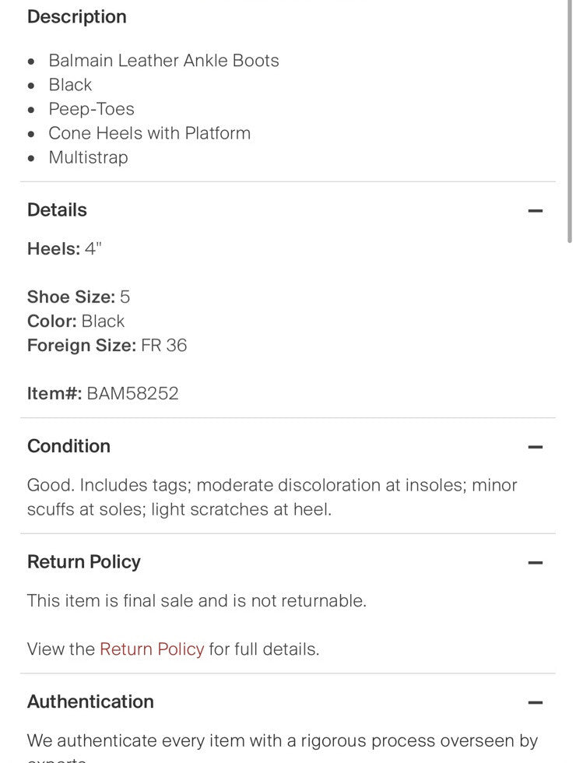
Task: Click Foreign Size FR 36 text
Action: 107,345
